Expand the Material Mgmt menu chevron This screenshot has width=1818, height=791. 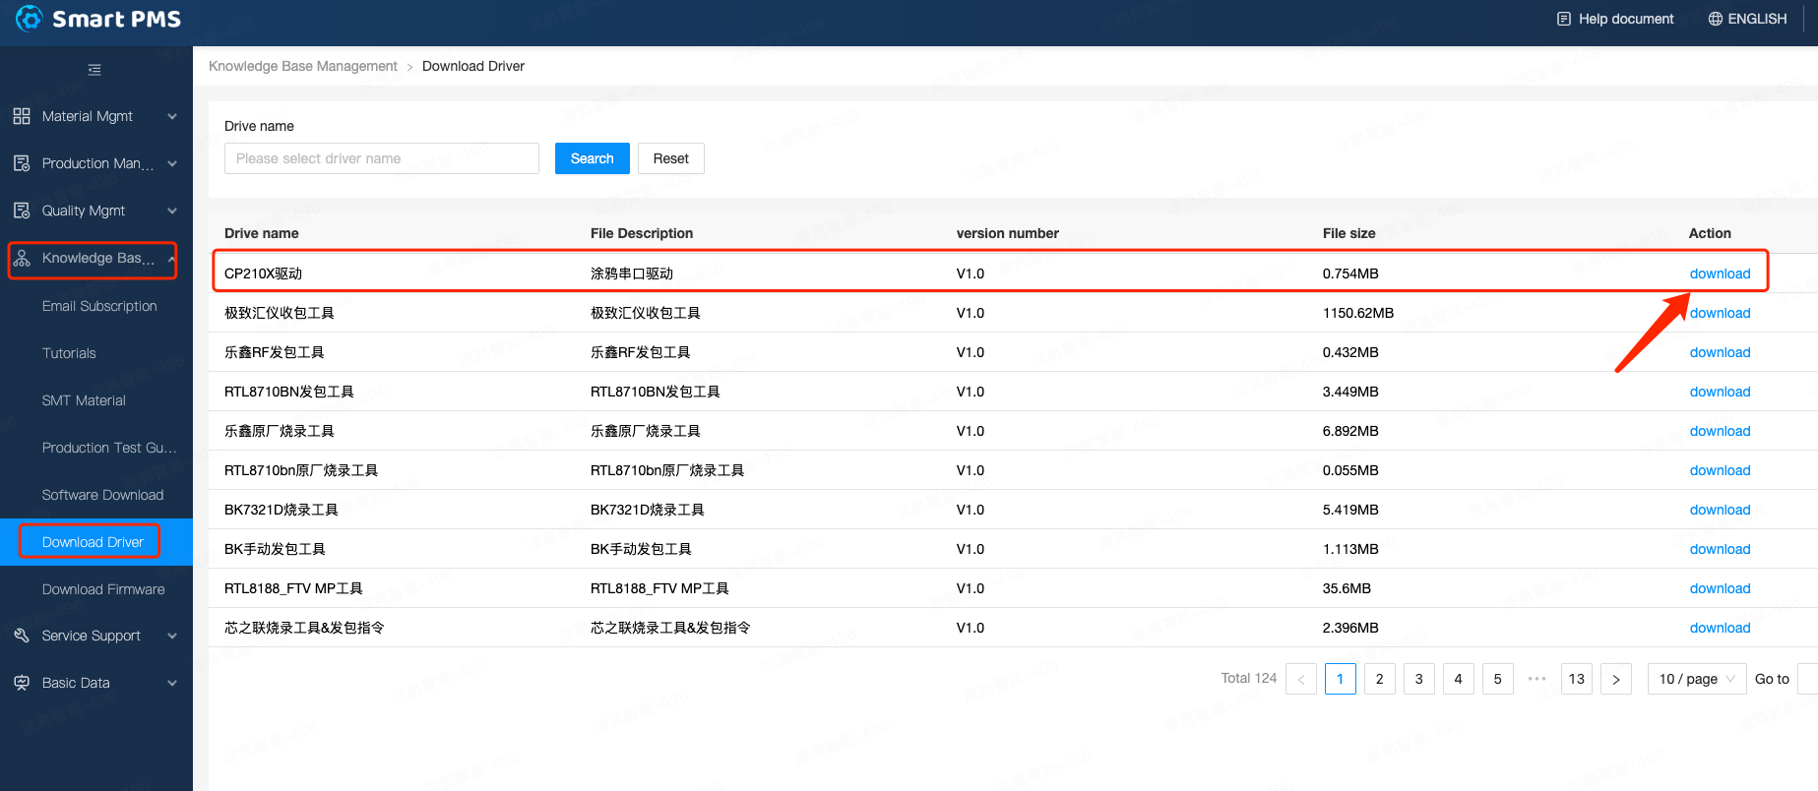172,116
